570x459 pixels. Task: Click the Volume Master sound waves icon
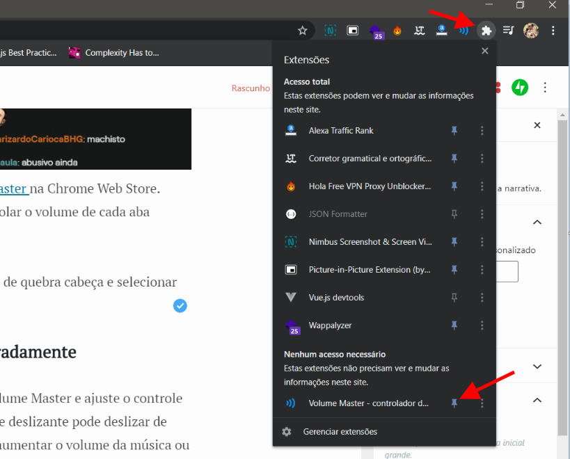click(463, 31)
